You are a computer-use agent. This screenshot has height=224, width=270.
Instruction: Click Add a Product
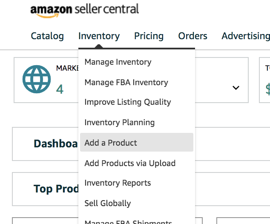pyautogui.click(x=111, y=143)
